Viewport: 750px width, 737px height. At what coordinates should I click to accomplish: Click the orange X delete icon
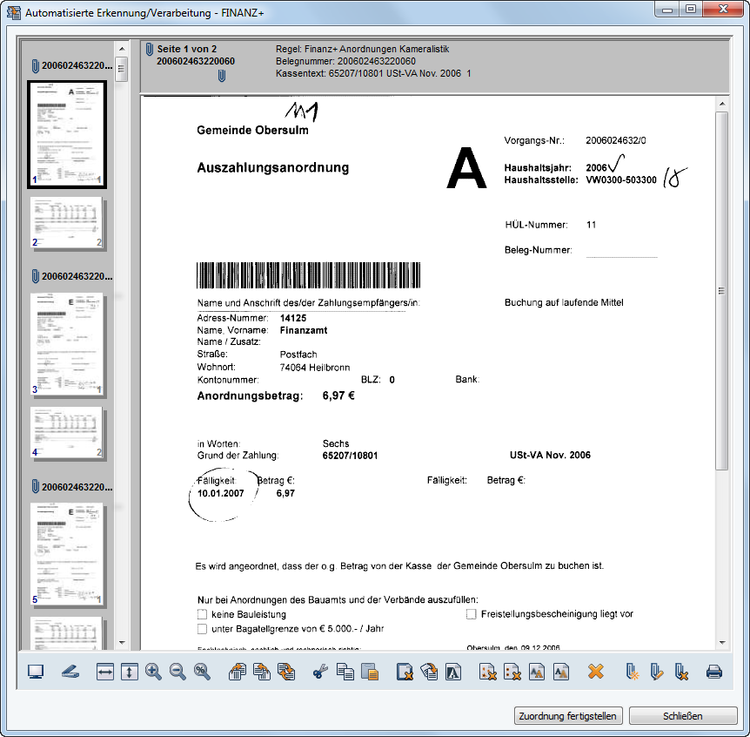click(595, 673)
